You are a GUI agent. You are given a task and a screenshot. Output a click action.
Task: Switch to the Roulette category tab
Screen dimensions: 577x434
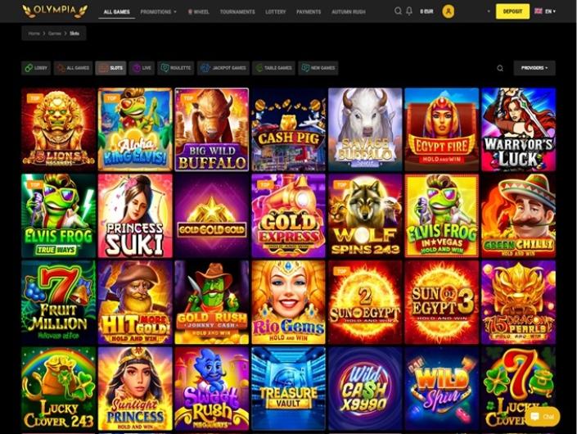click(176, 68)
